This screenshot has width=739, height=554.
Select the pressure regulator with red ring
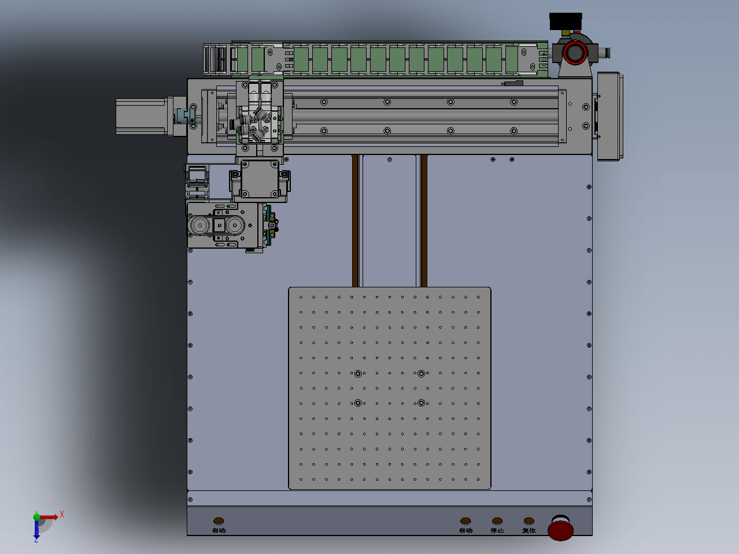coord(575,53)
